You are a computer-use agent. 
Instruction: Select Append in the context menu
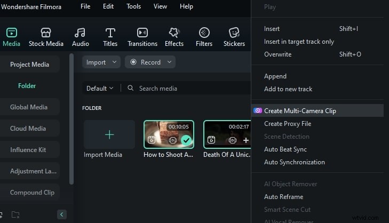click(317, 76)
